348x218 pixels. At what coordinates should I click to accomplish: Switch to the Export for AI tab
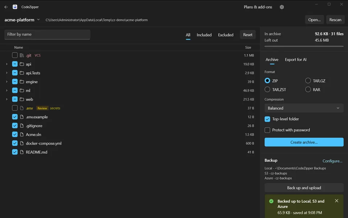pos(296,59)
